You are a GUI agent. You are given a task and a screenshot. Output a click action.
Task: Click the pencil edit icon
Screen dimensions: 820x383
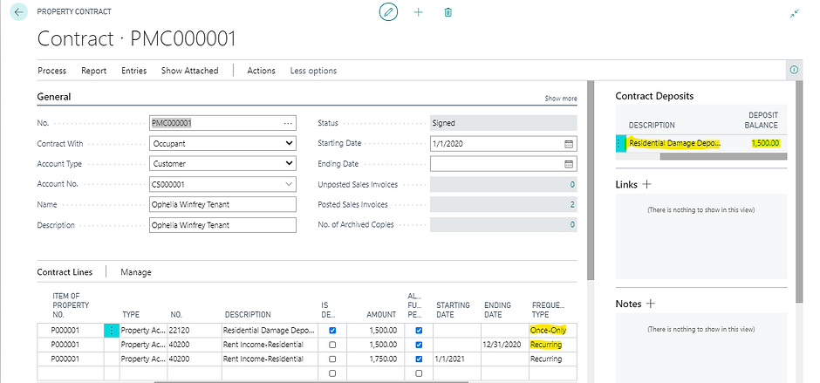388,12
